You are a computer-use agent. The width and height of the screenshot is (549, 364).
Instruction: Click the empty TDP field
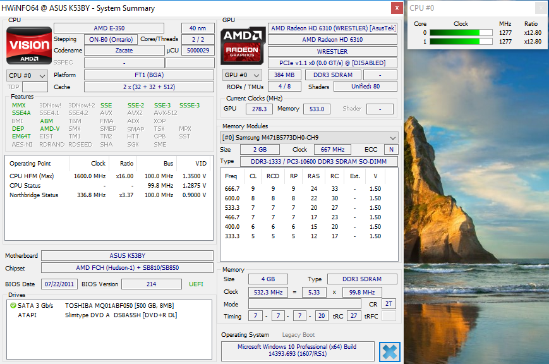point(35,87)
